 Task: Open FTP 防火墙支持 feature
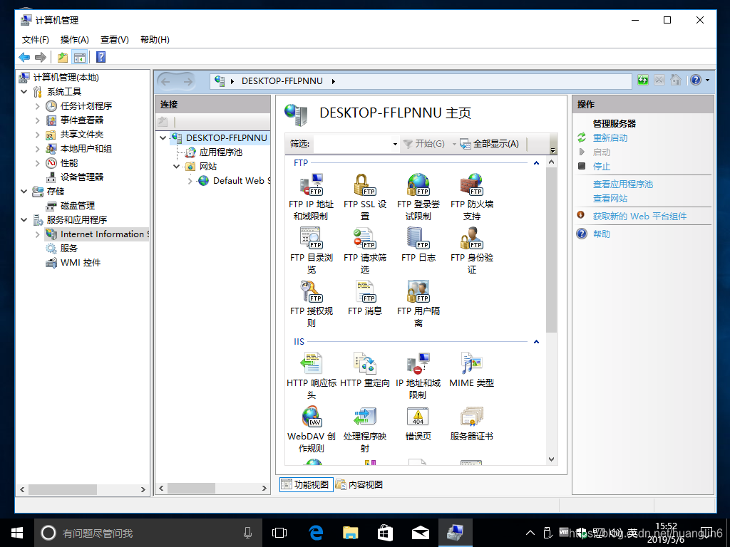pyautogui.click(x=472, y=197)
